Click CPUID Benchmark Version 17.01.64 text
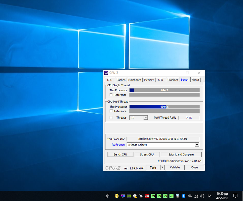The image size is (243, 201). [180, 161]
